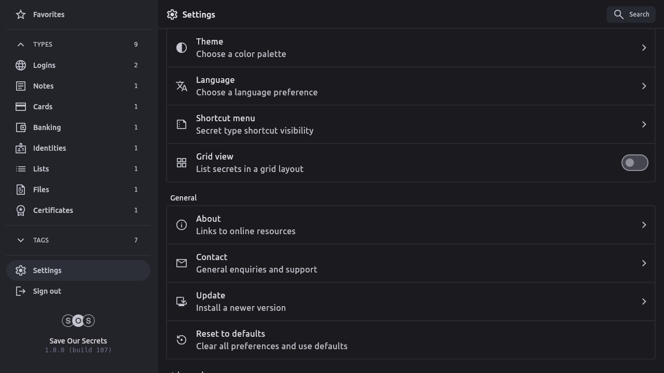
Task: Click the Identities badge icon
Action: coord(21,148)
